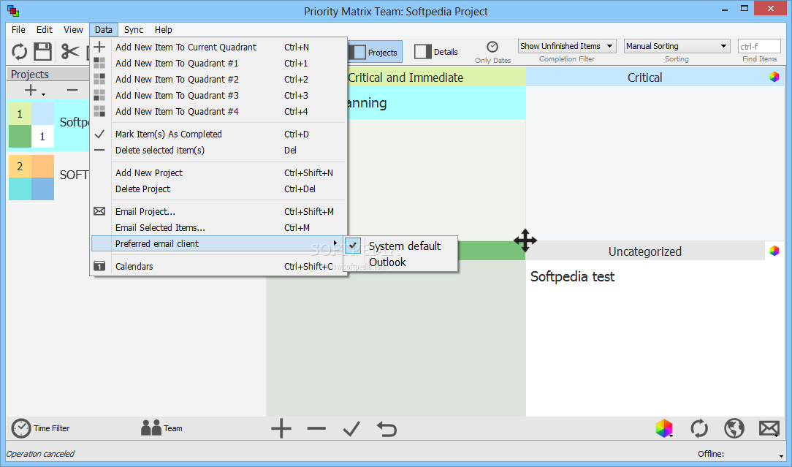The image size is (792, 467).
Task: Click the envelope icon beside Email Project
Action: coord(99,211)
